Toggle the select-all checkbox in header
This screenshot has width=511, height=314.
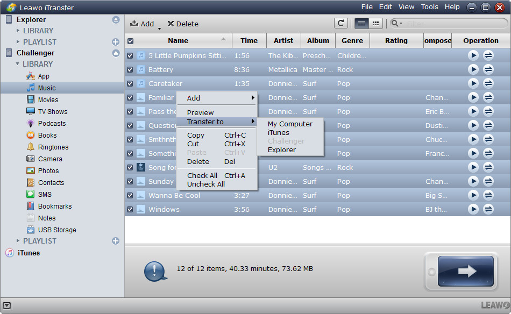[x=130, y=40]
